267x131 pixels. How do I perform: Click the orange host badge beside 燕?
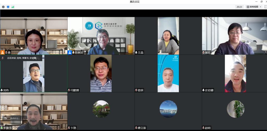point(2,52)
